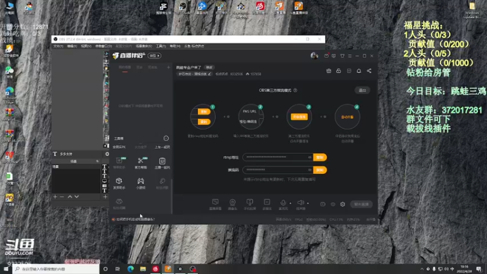Add an OBS scene with the plus button
This screenshot has width=487, height=274.
click(x=55, y=197)
